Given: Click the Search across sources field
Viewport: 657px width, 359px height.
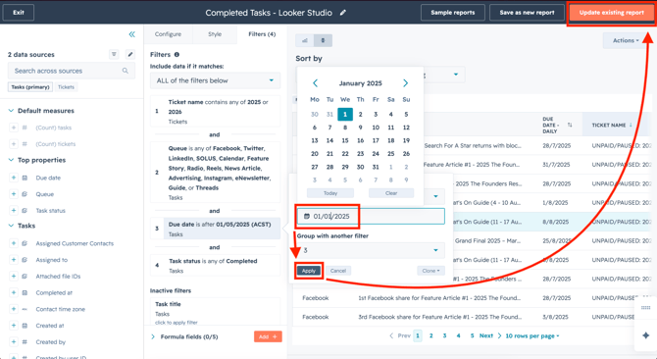Looking at the screenshot, I should pos(72,71).
